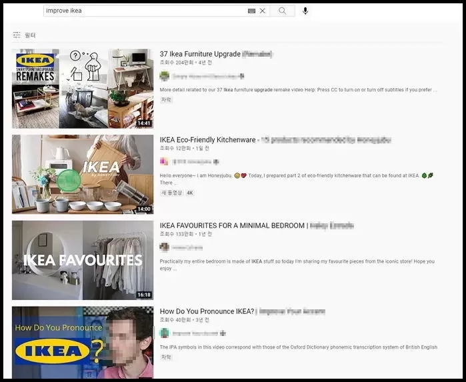Play the kitchenware thumbnail with bowls
The image size is (466, 382).
83,175
